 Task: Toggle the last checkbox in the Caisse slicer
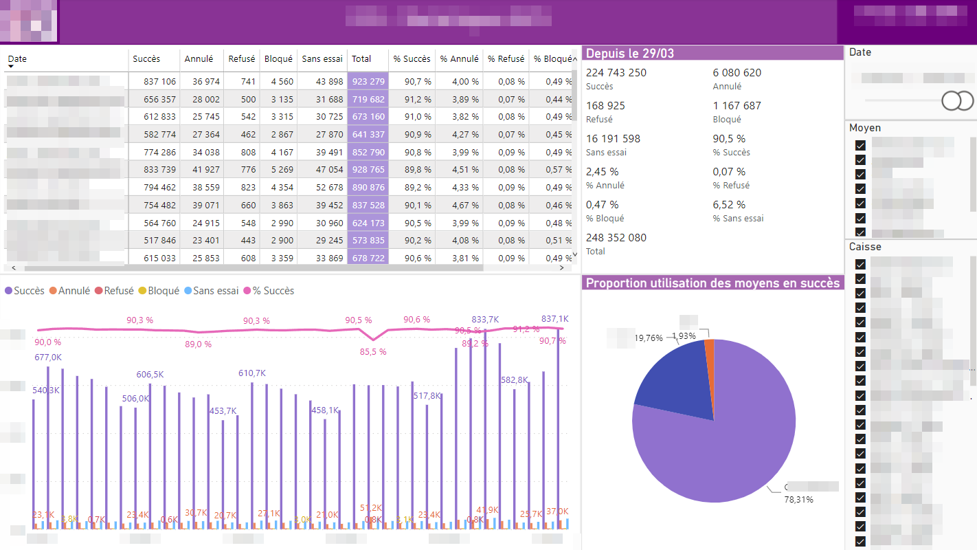[860, 540]
